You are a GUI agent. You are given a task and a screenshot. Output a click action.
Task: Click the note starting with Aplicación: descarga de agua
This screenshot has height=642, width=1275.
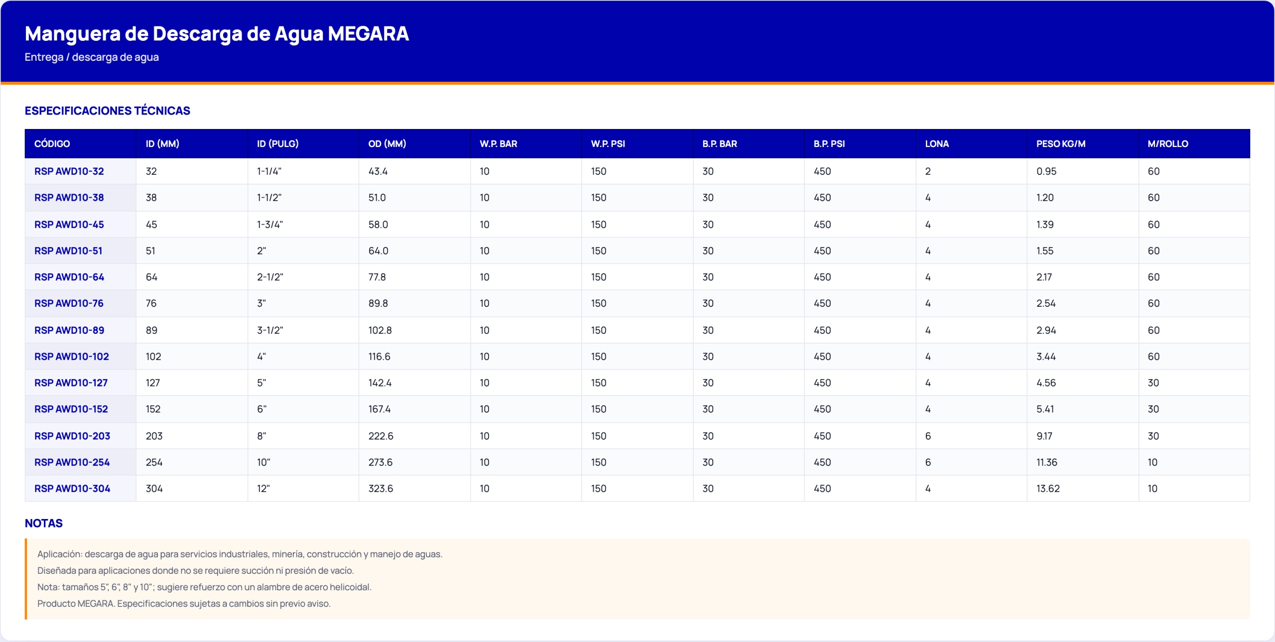pos(240,554)
